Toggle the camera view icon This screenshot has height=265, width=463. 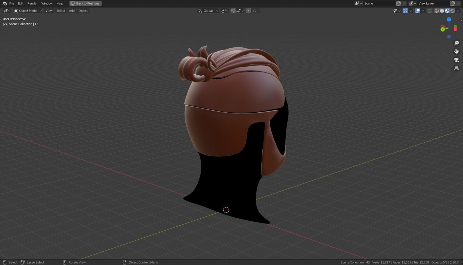coord(456,60)
